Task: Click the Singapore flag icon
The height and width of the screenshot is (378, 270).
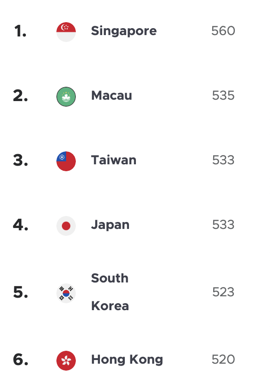Action: [66, 32]
